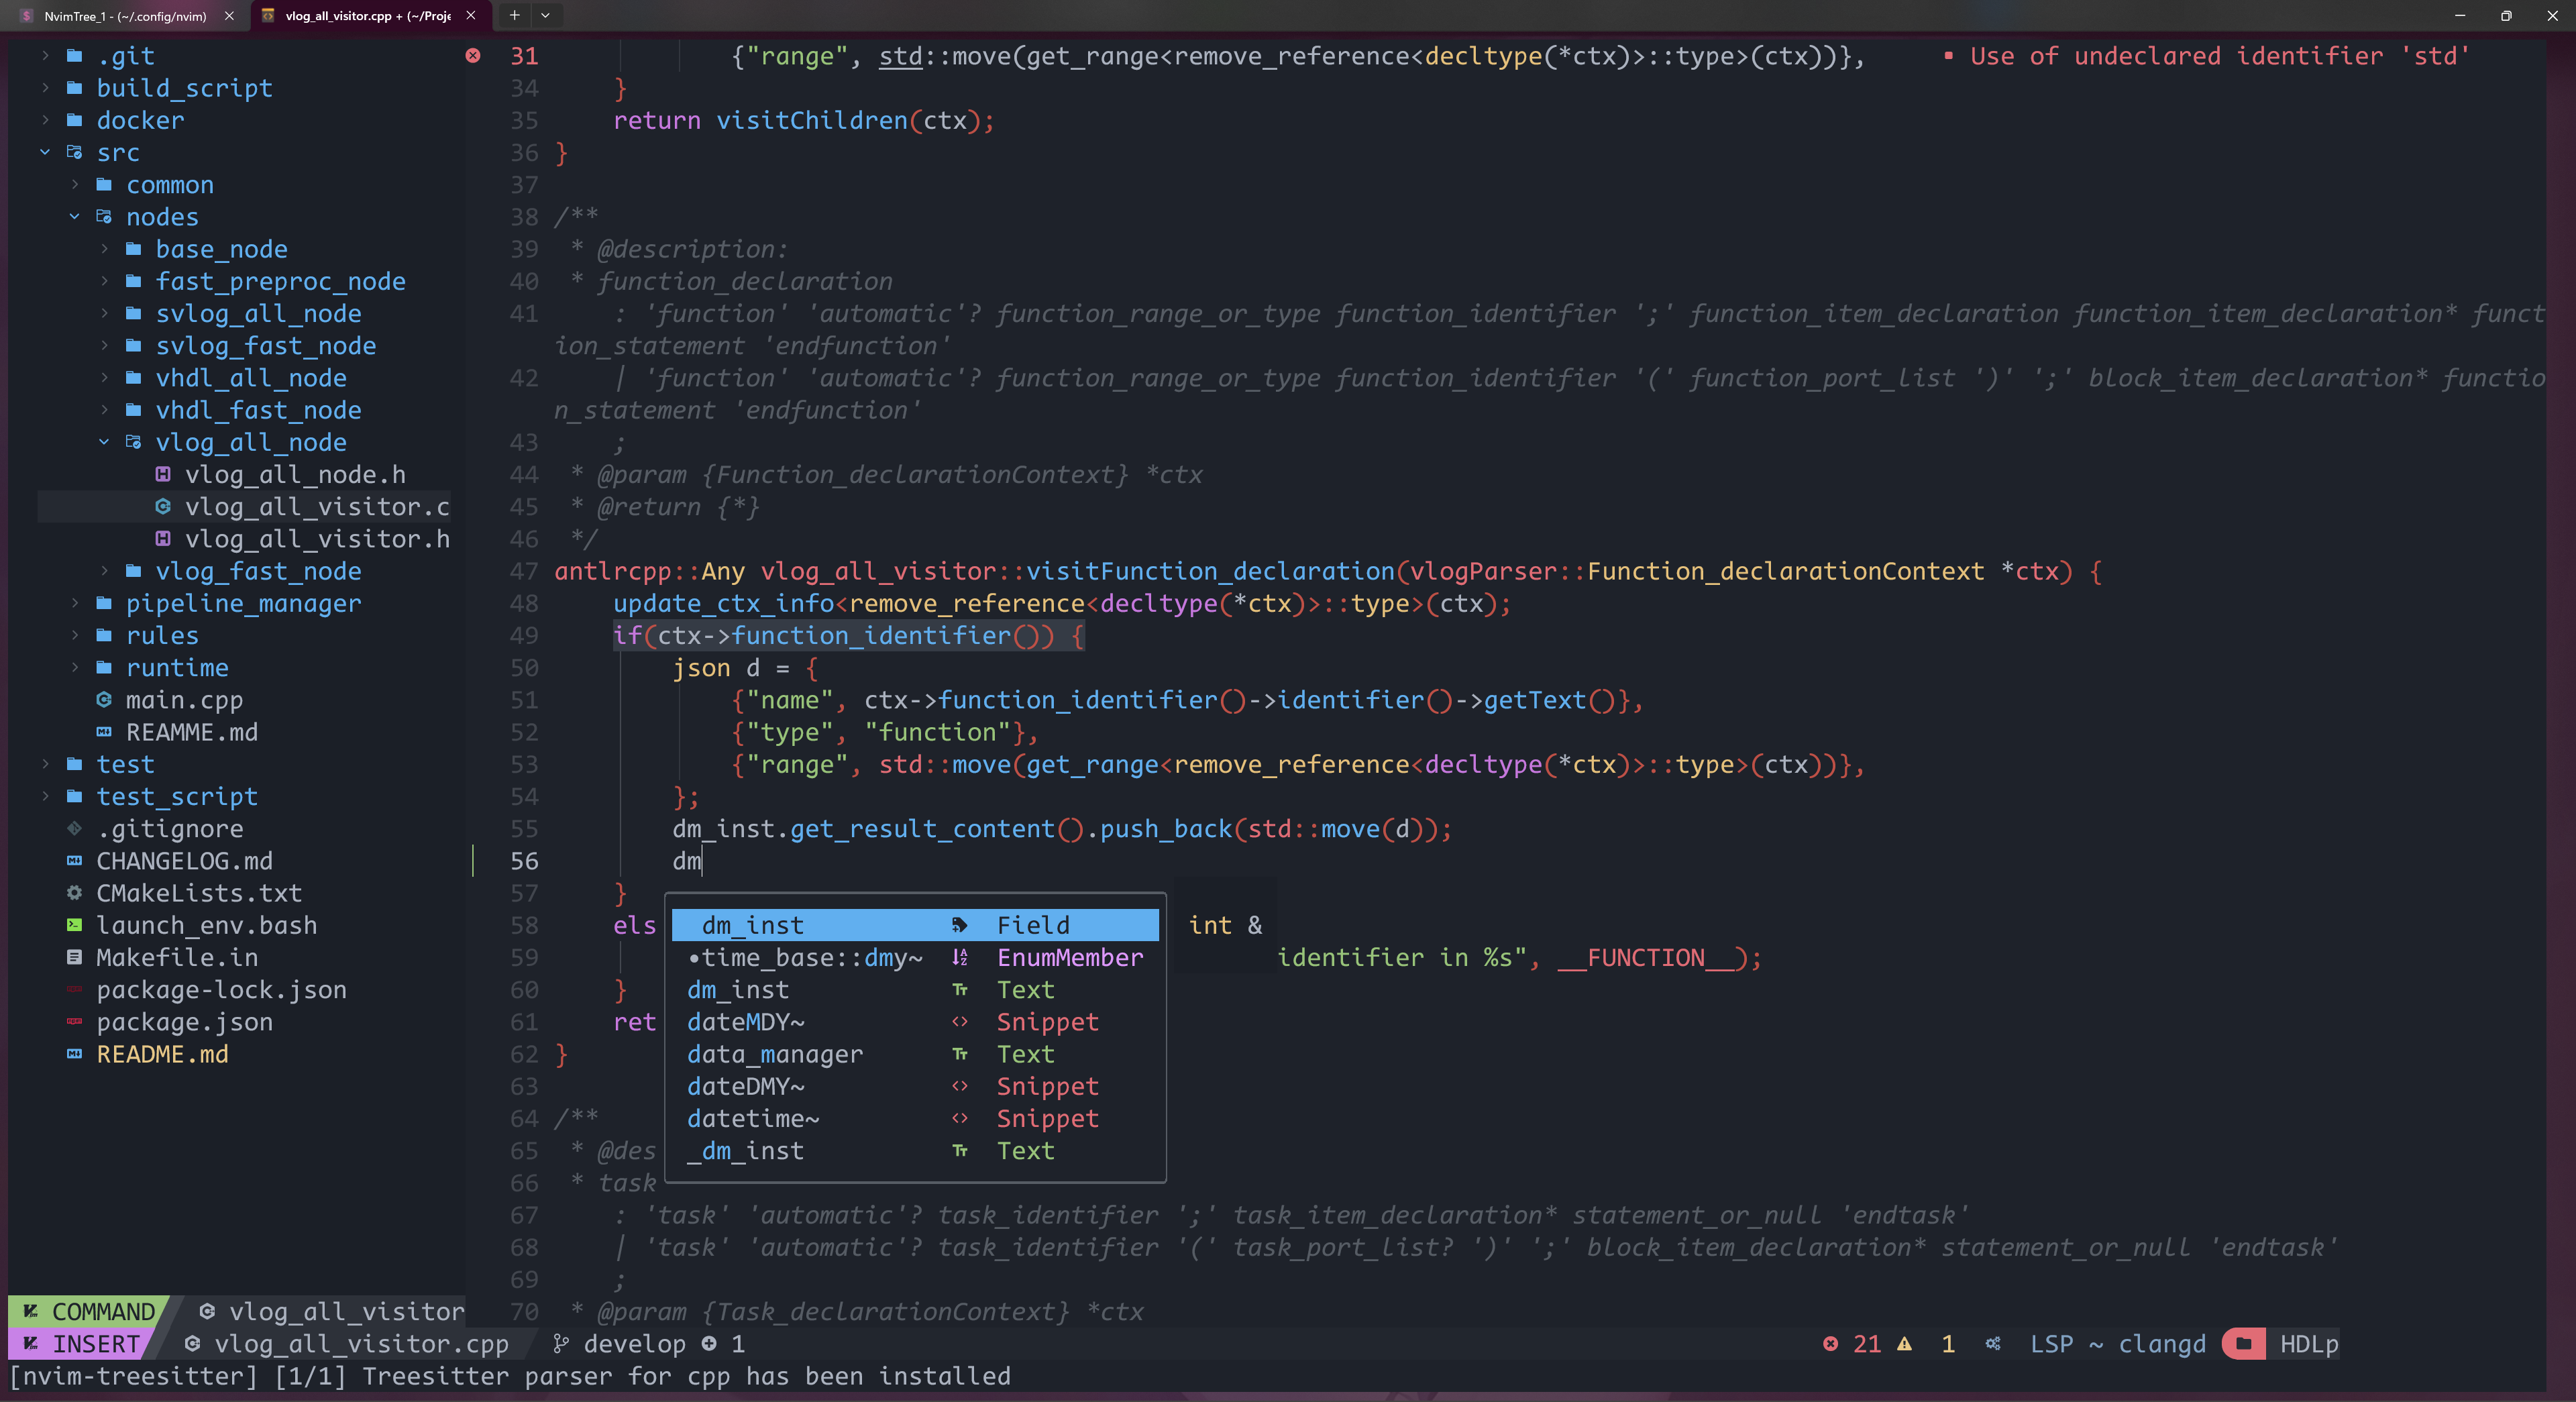Click the Snippet icon next to dateMDY~
Image resolution: width=2576 pixels, height=1402 pixels.
(x=960, y=1022)
